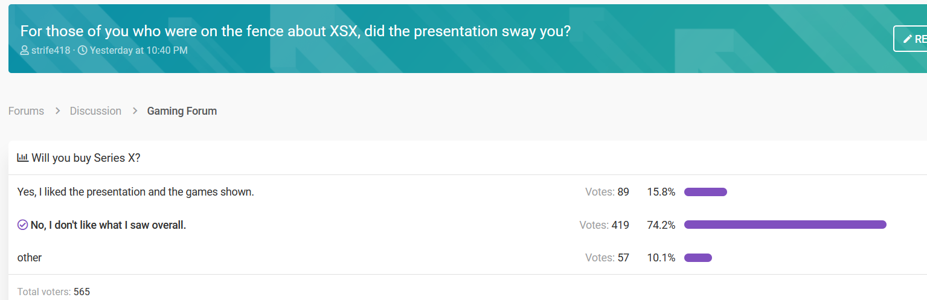Click the 74.2% purple result bar
Viewport: 927px width, 300px height.
click(x=785, y=225)
